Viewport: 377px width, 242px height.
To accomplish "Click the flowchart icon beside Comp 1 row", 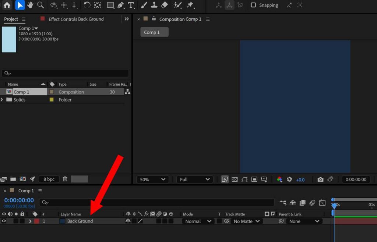I will tap(127, 92).
